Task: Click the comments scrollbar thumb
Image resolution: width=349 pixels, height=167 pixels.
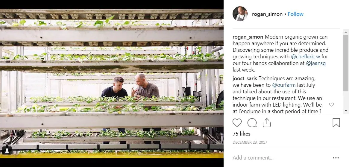Action: [346, 63]
